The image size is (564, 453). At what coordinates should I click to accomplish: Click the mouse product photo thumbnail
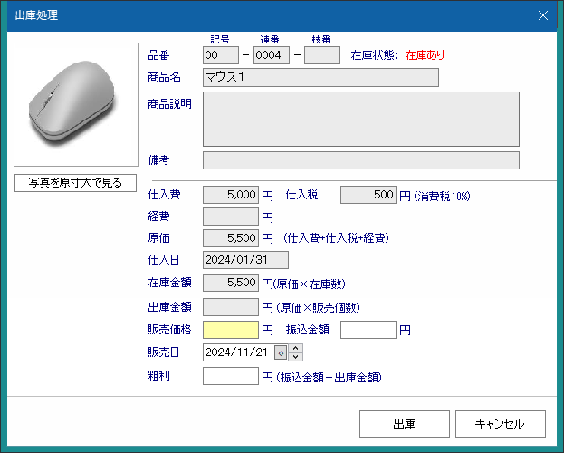[x=75, y=105]
